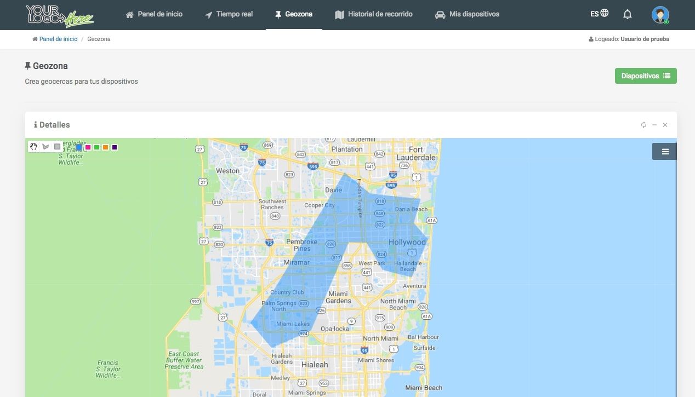Open the user avatar menu
Image resolution: width=695 pixels, height=397 pixels.
[660, 15]
